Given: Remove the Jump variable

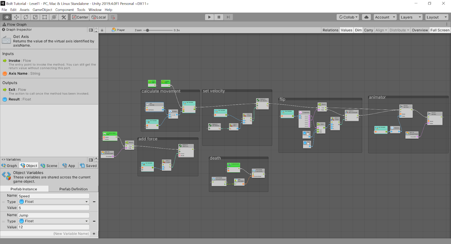Looking at the screenshot, I should (94, 221).
